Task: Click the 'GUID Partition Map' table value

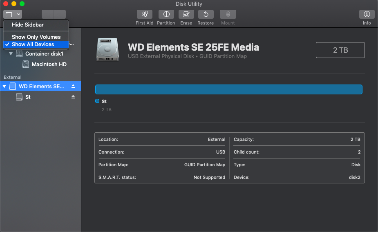Action: point(205,165)
